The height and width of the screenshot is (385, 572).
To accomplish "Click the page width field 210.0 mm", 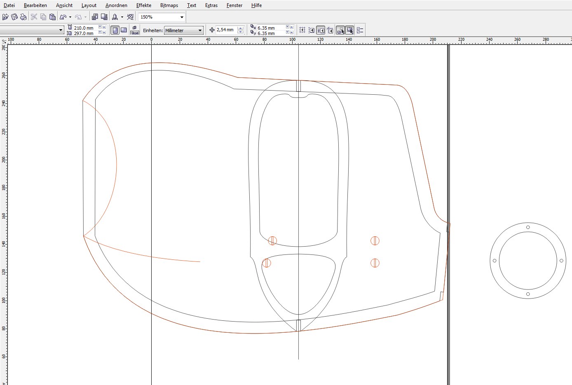I will point(85,28).
